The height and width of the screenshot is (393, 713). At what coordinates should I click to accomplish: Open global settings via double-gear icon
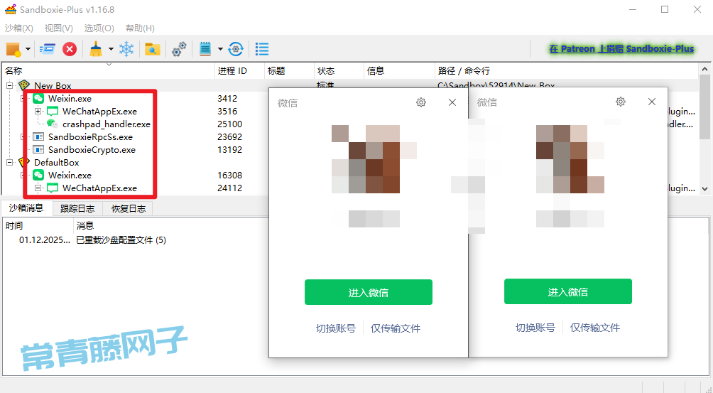(x=180, y=49)
